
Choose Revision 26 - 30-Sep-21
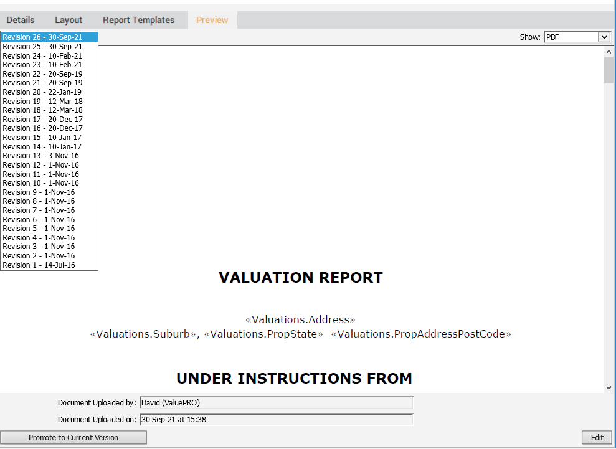[49, 37]
